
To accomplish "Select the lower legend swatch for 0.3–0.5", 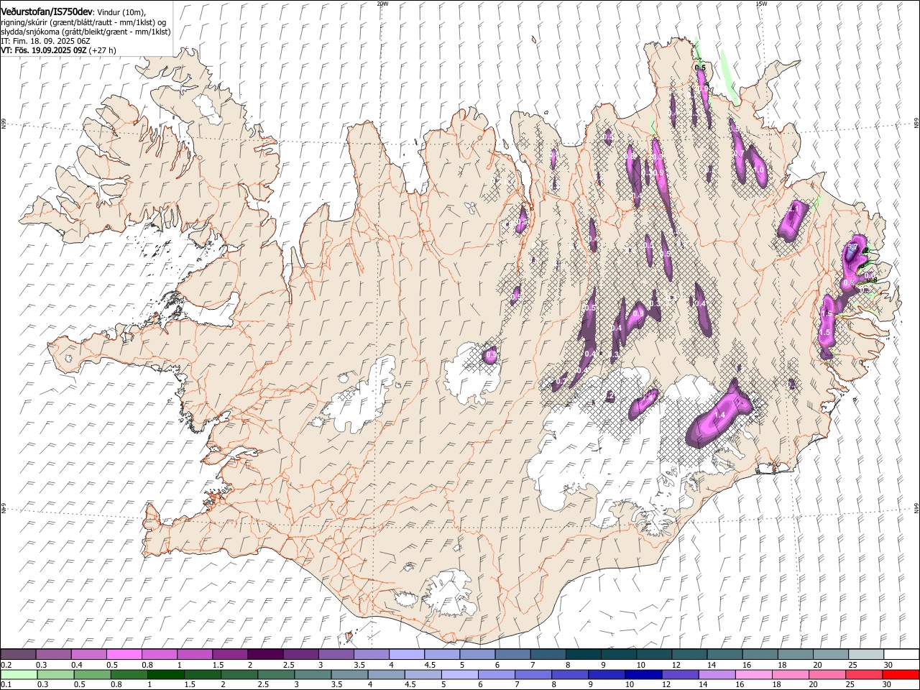I will [x=55, y=675].
